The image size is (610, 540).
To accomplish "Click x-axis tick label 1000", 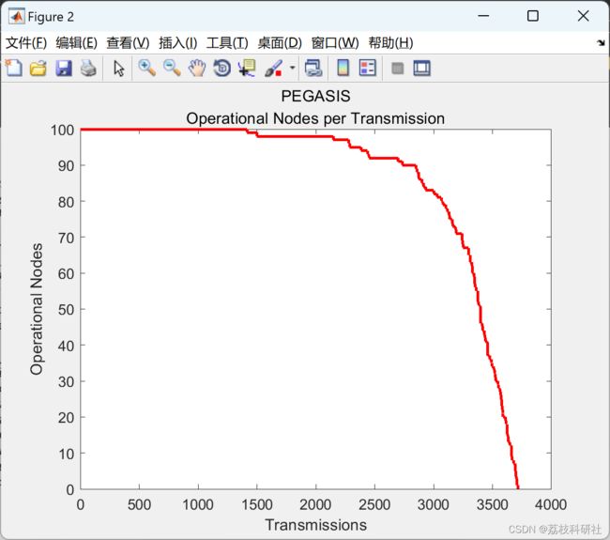I will (x=198, y=504).
